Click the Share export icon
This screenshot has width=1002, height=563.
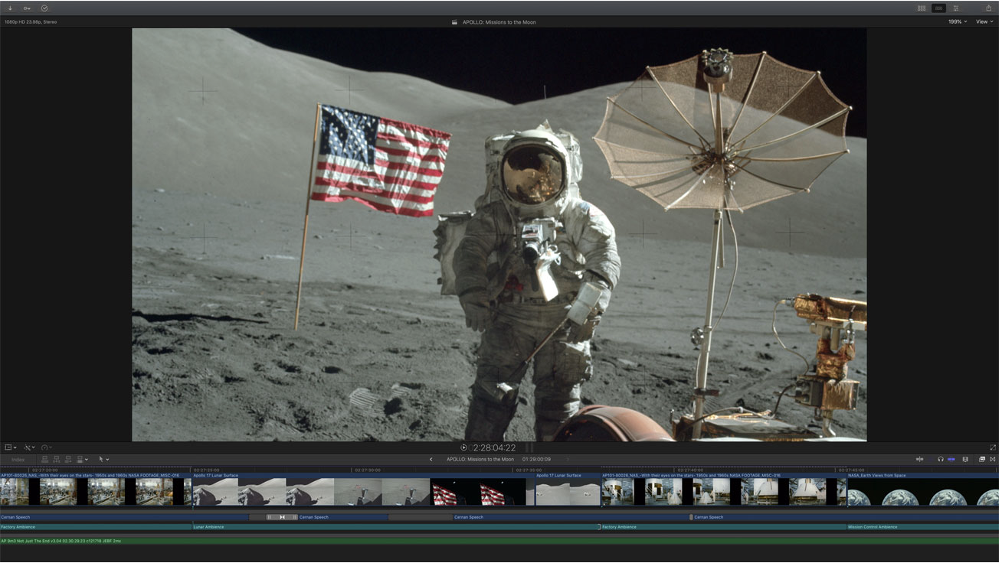click(x=988, y=8)
